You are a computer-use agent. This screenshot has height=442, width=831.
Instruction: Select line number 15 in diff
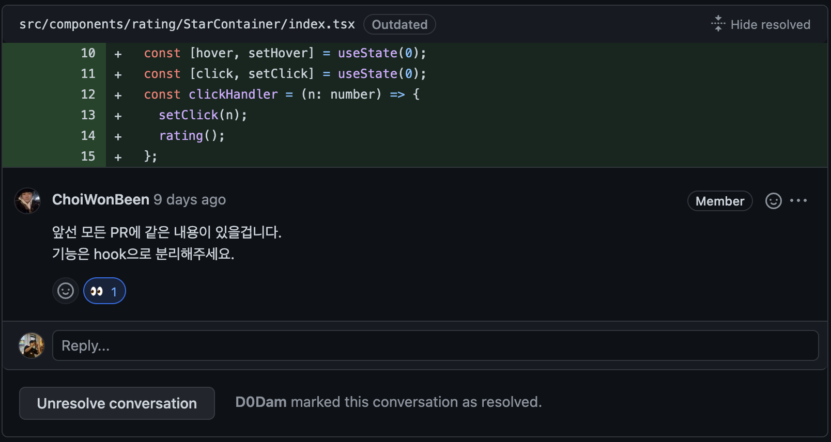click(88, 156)
